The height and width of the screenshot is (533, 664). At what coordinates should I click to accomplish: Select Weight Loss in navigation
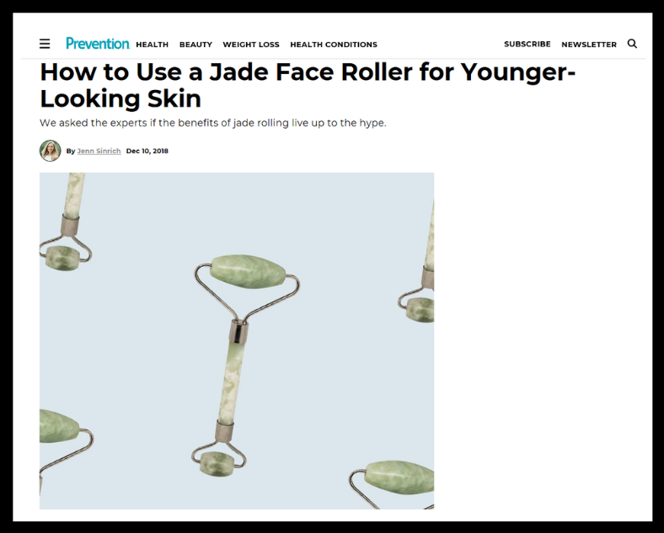point(251,45)
